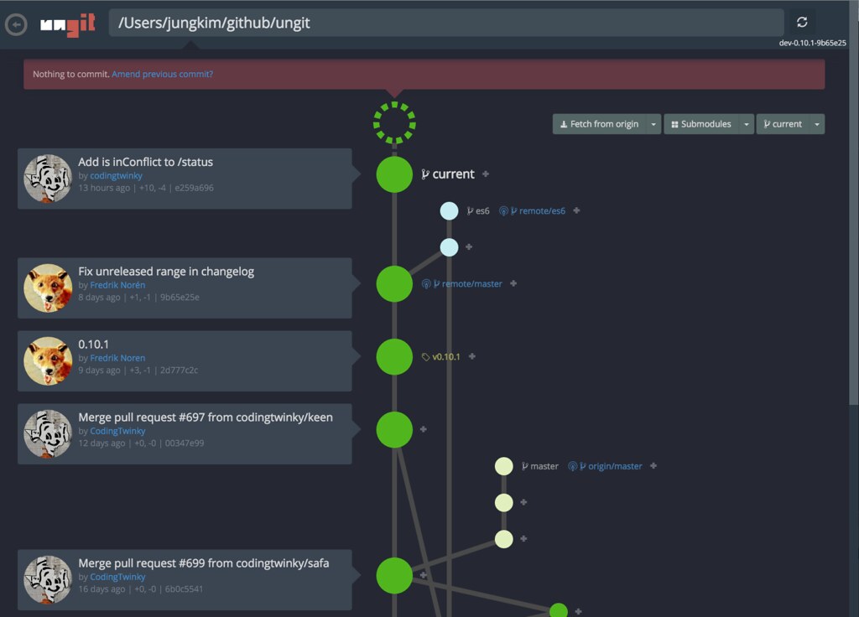The height and width of the screenshot is (617, 859).
Task: Open commit Merge pull request #699 from codingtwinky/safa
Action: (203, 563)
